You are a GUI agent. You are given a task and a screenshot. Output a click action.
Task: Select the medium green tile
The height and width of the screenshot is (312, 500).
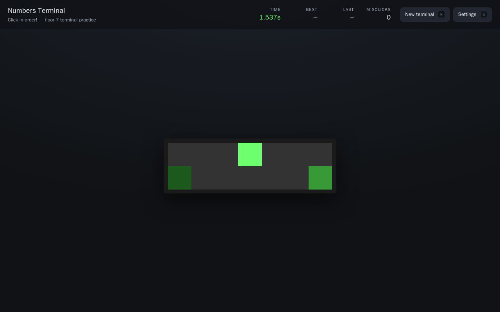(x=320, y=178)
